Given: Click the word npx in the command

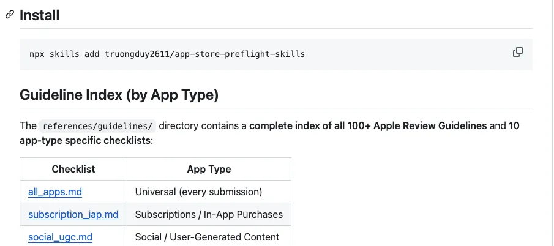Looking at the screenshot, I should (37, 54).
